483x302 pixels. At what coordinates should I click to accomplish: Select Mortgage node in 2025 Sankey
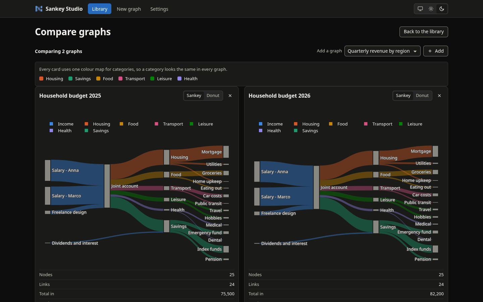[x=226, y=152]
